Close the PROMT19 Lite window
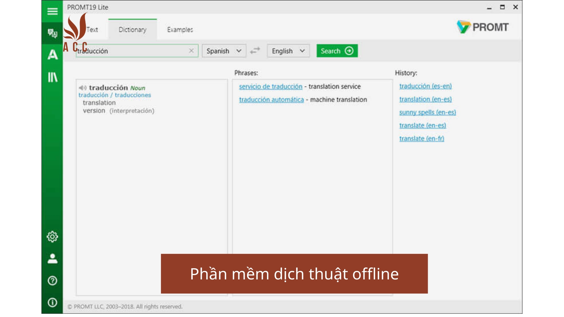 pos(516,7)
